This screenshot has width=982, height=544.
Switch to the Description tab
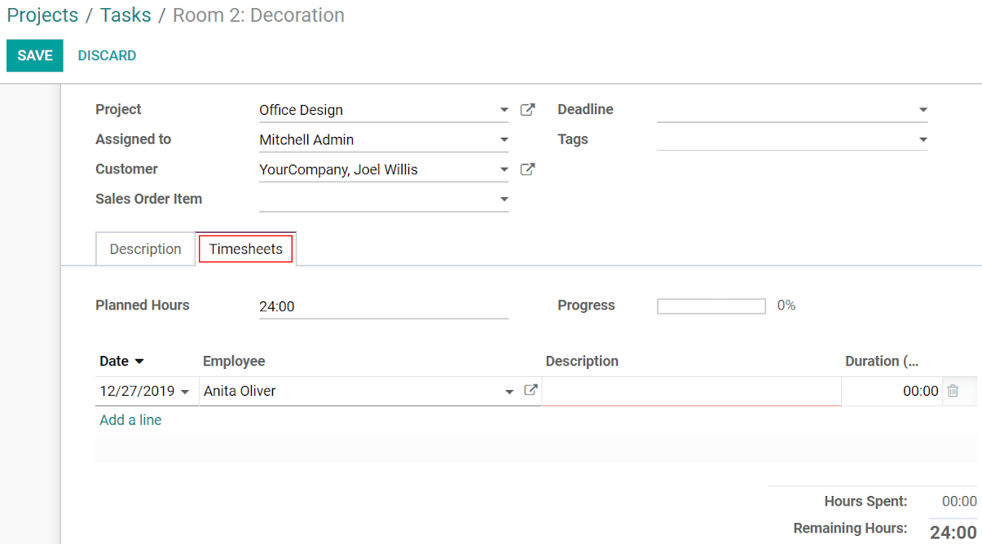[145, 248]
